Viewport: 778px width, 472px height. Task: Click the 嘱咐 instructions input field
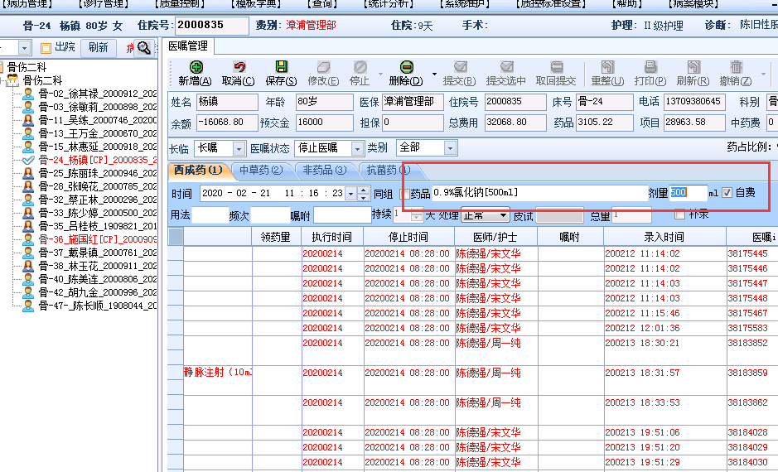point(342,215)
